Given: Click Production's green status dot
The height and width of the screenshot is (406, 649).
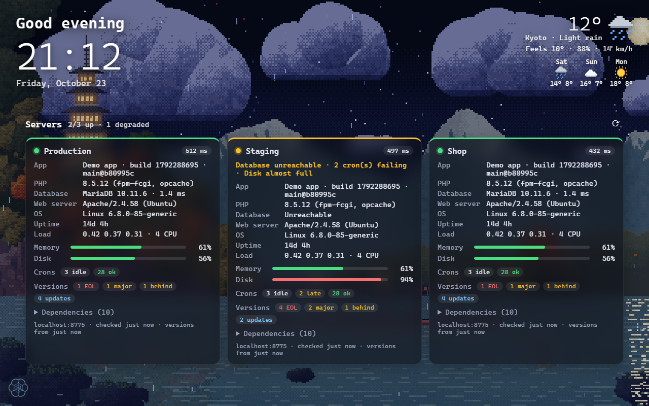Looking at the screenshot, I should (37, 151).
